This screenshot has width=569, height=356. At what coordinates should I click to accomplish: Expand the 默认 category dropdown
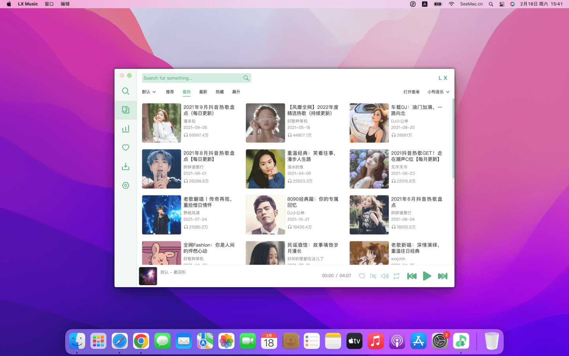point(149,92)
